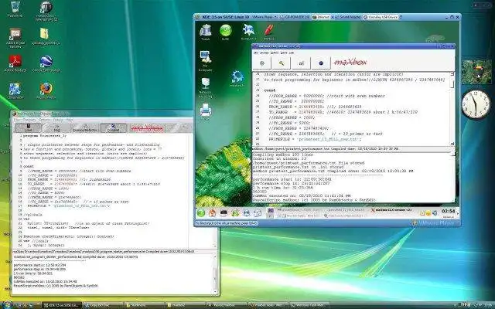Open the round dark shortcut beside Recycle Bin
The width and height of the screenshot is (495, 309).
point(46,11)
